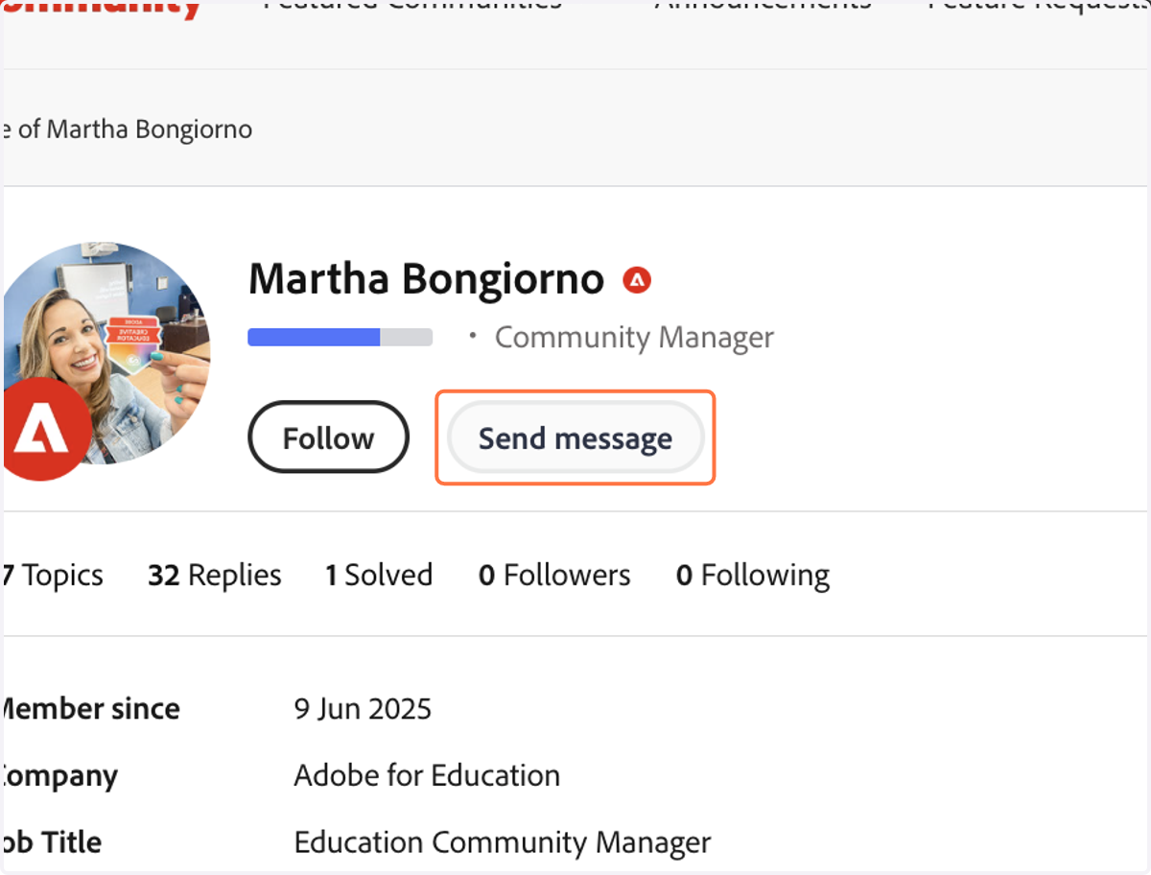Click the rank progress bar
This screenshot has height=875, width=1151.
(341, 338)
